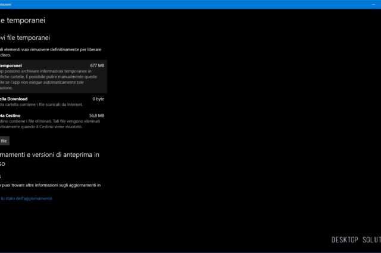Click the partially visible remove 'file' button

(x=5, y=141)
